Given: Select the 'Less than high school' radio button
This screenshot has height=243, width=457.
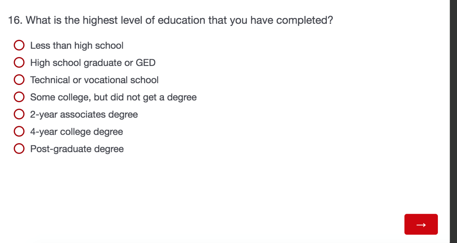Looking at the screenshot, I should (19, 46).
